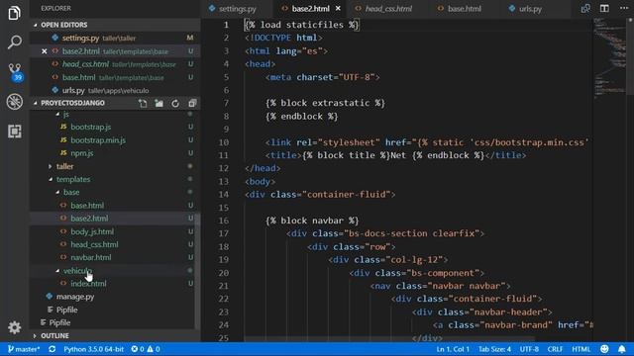Open the Manage gear at activity bar bottom

click(14, 327)
